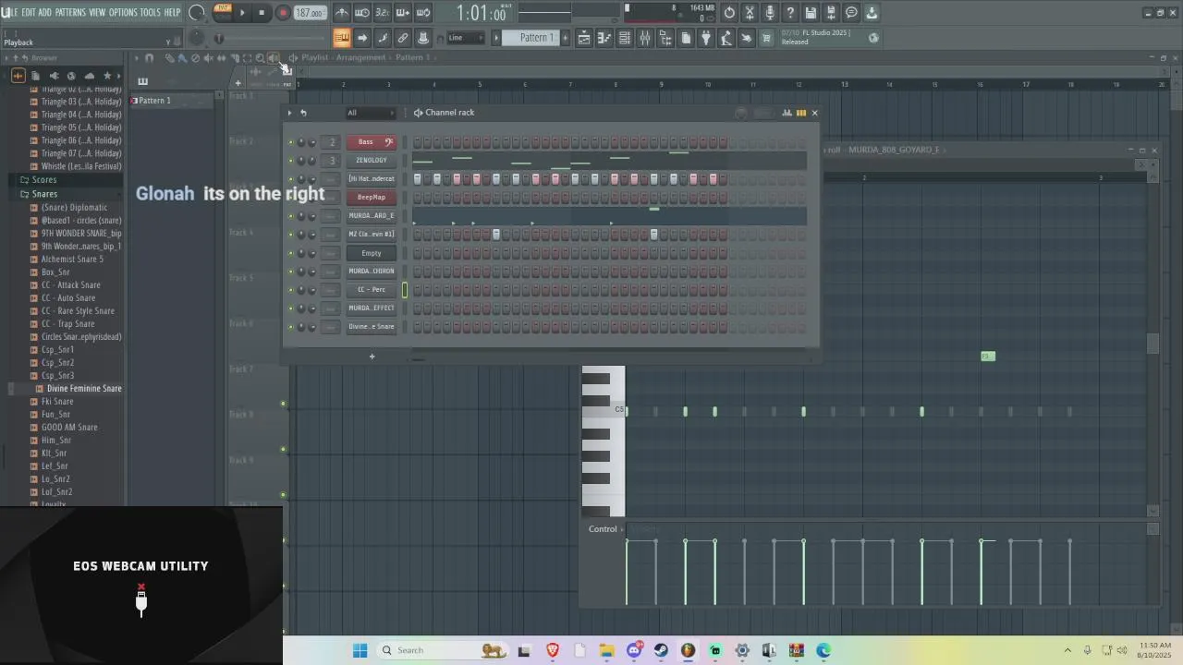Mute the Bass channel LED
The height and width of the screenshot is (665, 1183).
(x=290, y=142)
